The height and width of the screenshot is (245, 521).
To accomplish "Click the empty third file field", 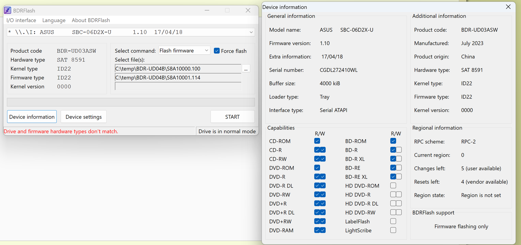I will coord(178,86).
